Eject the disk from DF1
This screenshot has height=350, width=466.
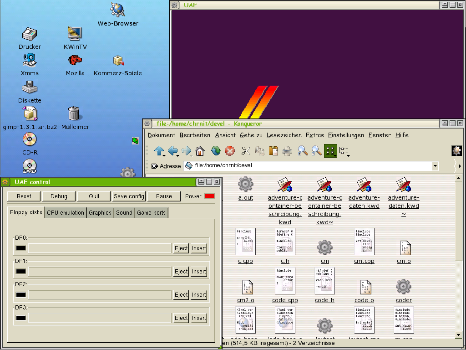[181, 272]
